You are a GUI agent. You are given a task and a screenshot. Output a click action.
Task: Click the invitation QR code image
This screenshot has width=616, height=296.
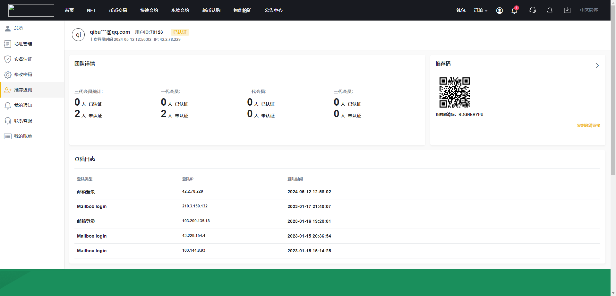(454, 92)
